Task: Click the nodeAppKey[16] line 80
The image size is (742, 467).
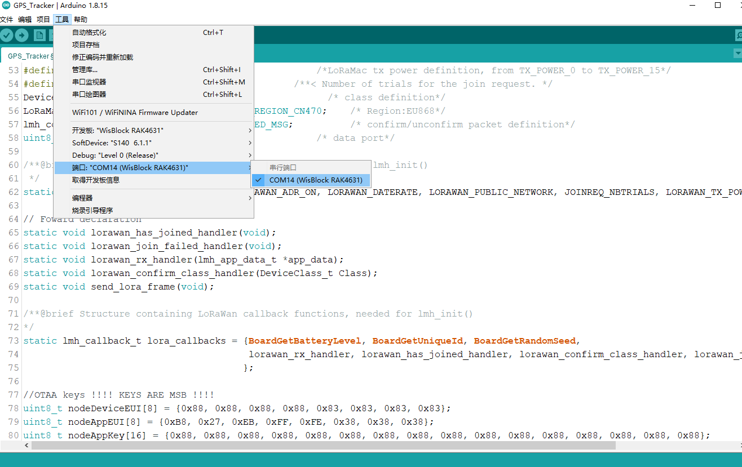Action: [366, 435]
